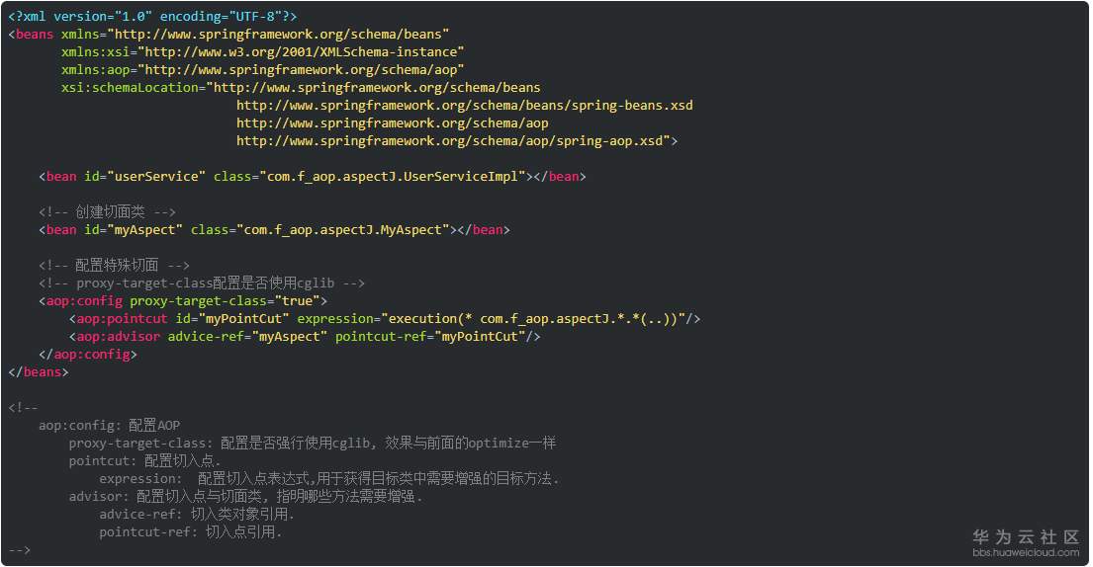Click the proxy-target-class "true" value
1093x567 pixels.
tap(297, 300)
